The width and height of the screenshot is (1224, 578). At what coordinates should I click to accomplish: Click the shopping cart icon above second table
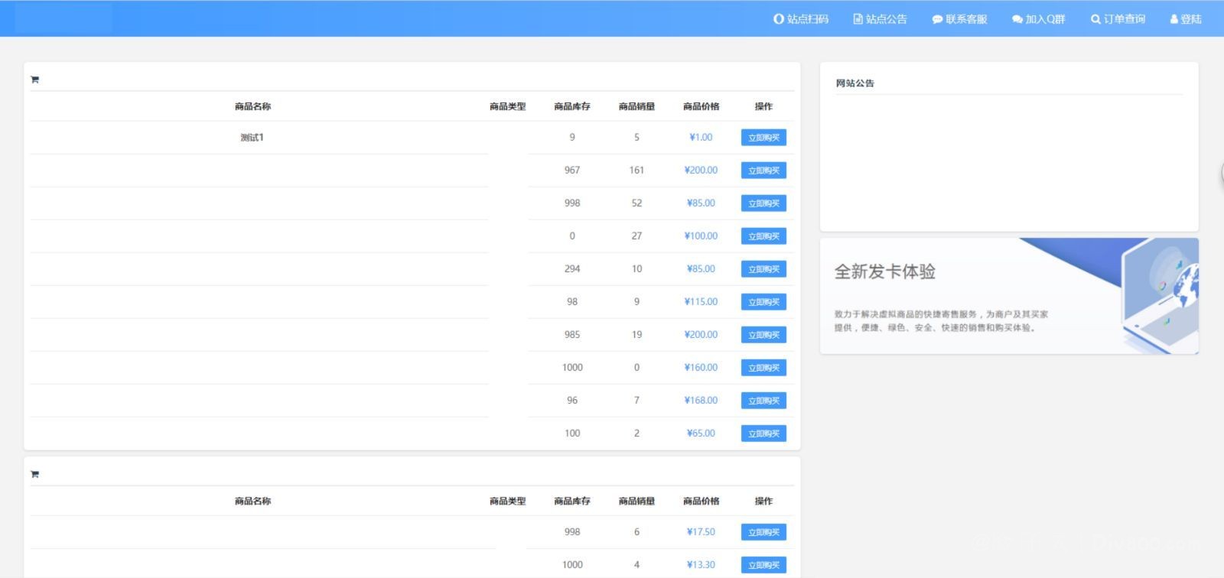point(34,474)
